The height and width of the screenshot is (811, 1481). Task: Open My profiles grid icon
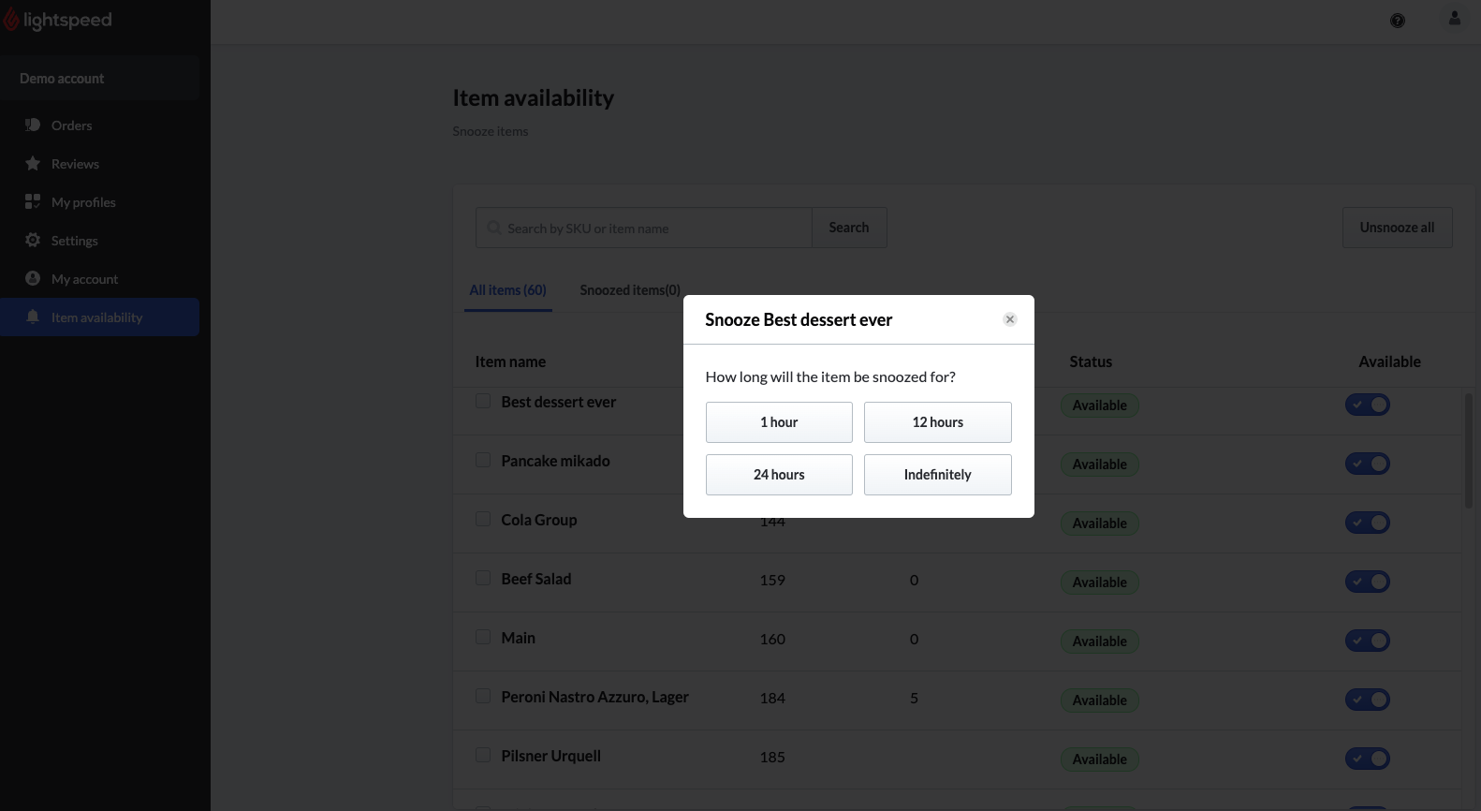pyautogui.click(x=33, y=201)
